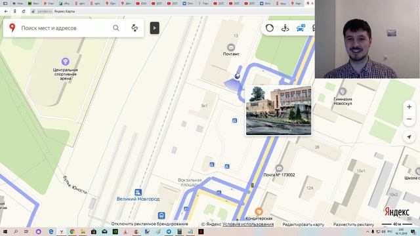Click the 'Разместить рекламу' link
The image size is (420, 236).
tap(354, 224)
